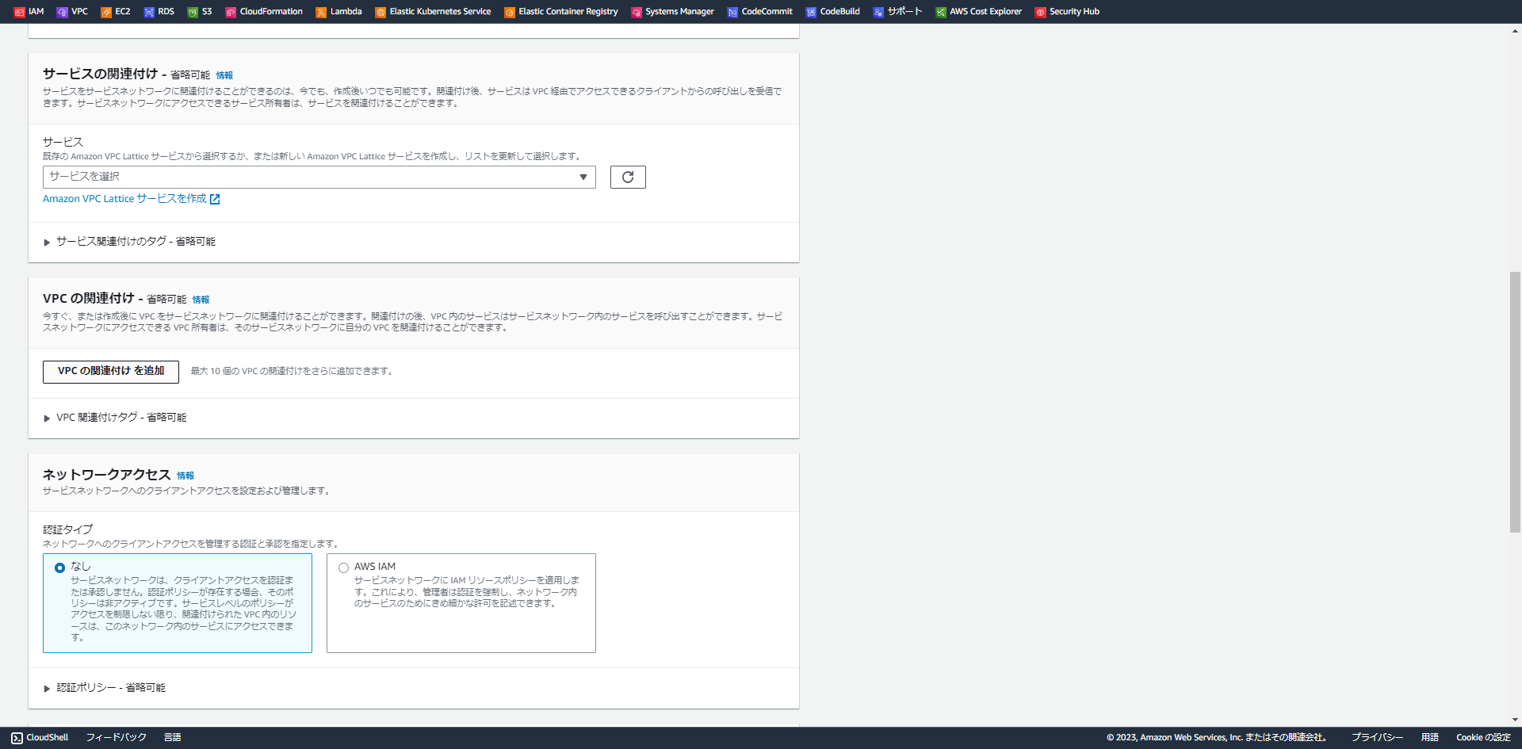Open the VPC service shortcut icon
The height and width of the screenshot is (749, 1522).
[x=62, y=12]
